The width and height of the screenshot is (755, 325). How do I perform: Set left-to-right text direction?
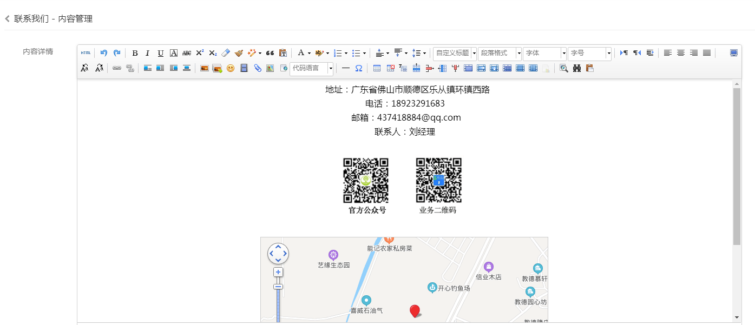coord(624,53)
